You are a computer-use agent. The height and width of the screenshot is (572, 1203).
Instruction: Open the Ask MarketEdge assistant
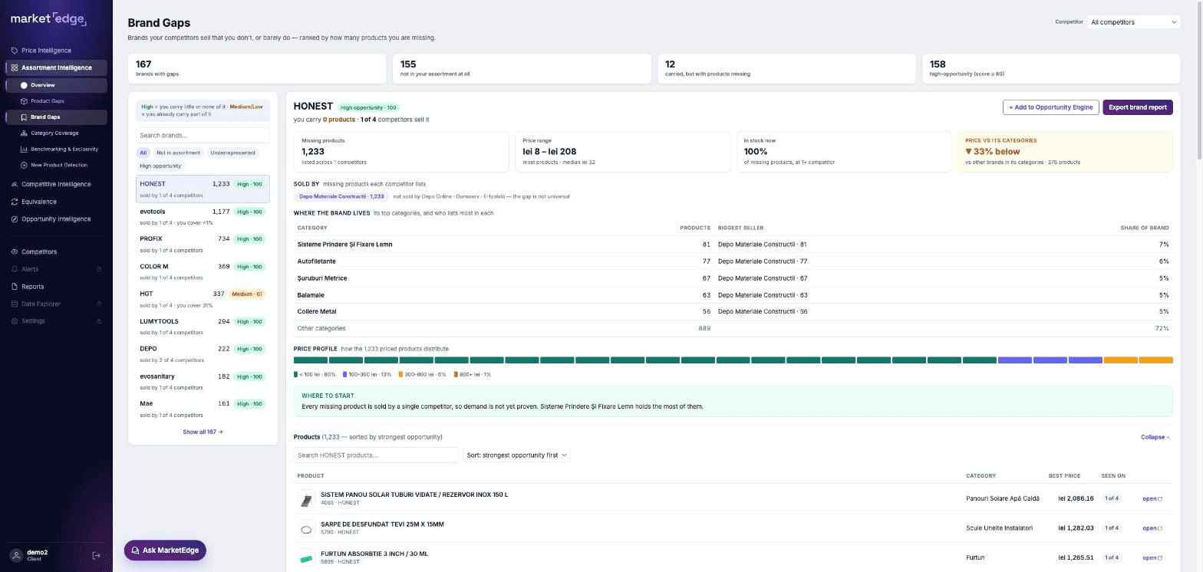click(165, 551)
